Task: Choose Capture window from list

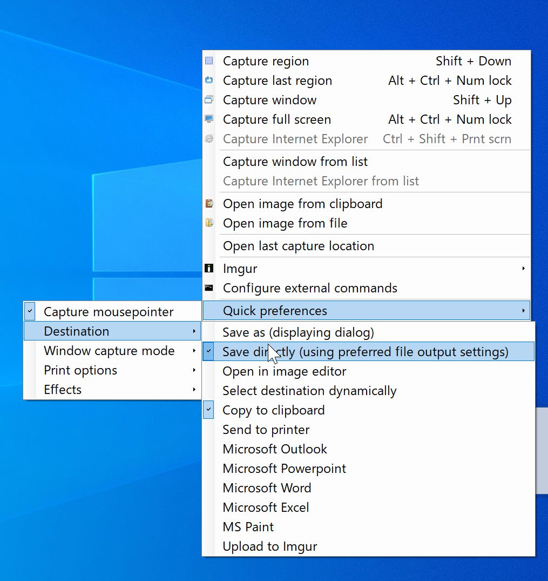Action: (295, 162)
